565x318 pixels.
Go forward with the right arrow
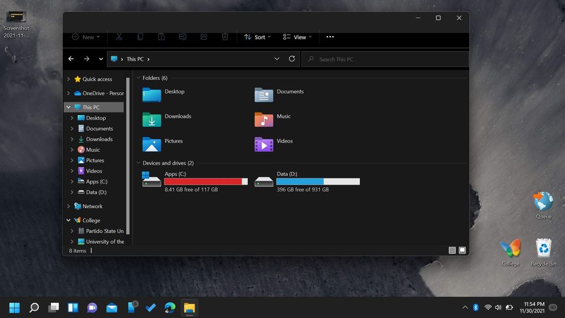click(x=87, y=59)
